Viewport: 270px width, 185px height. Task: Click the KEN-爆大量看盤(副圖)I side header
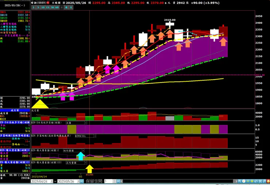click(x=15, y=150)
